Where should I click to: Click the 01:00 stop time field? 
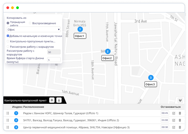(165, 120)
